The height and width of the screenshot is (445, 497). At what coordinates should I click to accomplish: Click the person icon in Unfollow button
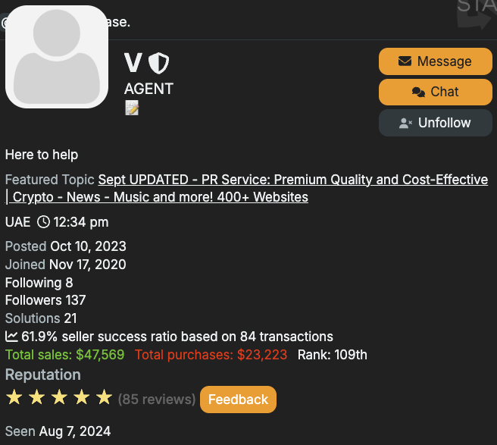click(405, 123)
